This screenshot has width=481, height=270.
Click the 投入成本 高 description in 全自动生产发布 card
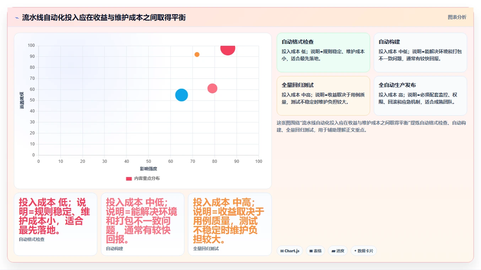[x=418, y=98]
